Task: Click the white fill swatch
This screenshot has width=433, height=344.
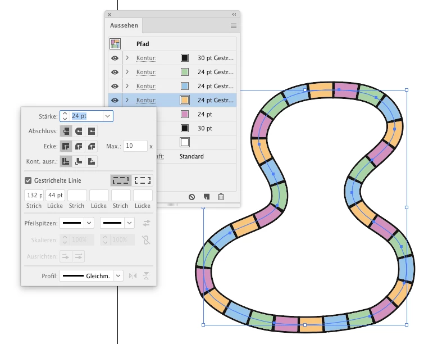Action: tap(185, 142)
